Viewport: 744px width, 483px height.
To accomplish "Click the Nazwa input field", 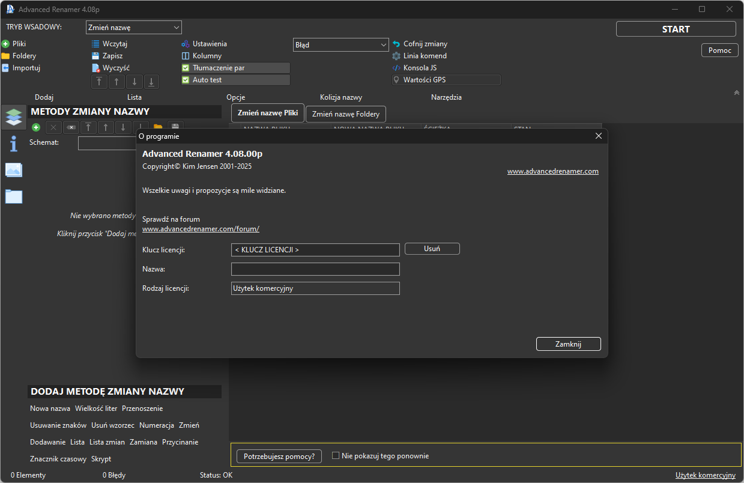I will pos(315,269).
